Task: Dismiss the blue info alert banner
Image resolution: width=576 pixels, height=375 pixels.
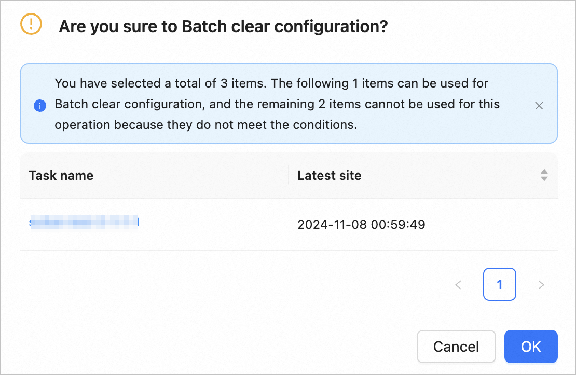Action: point(539,106)
